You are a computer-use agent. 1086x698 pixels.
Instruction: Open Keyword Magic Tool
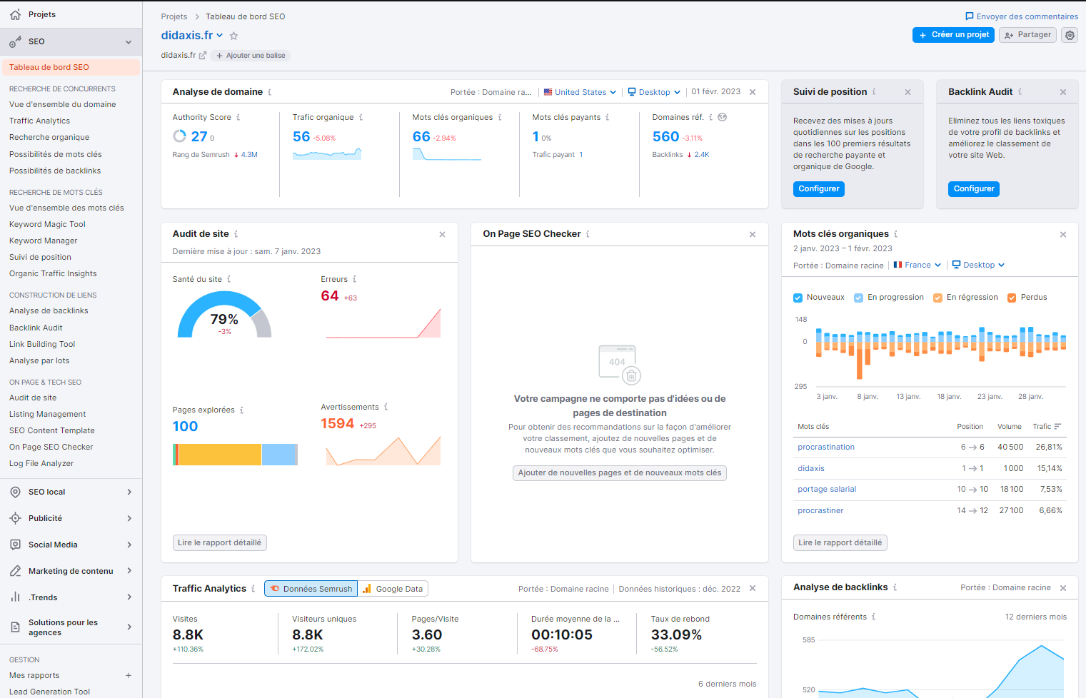47,224
